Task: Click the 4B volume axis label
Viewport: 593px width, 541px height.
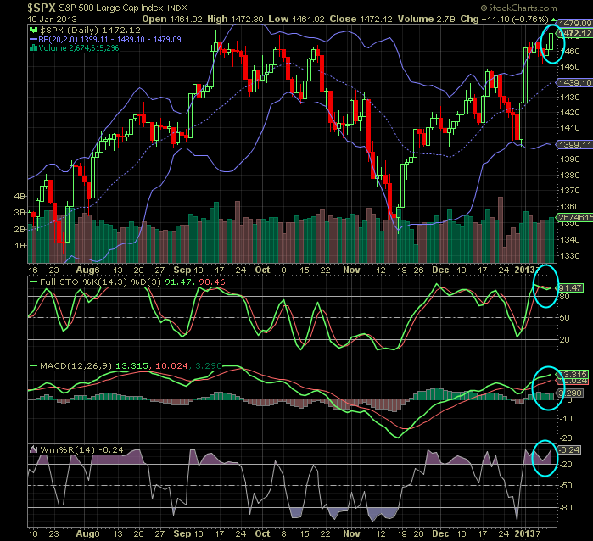Action: tap(20, 196)
